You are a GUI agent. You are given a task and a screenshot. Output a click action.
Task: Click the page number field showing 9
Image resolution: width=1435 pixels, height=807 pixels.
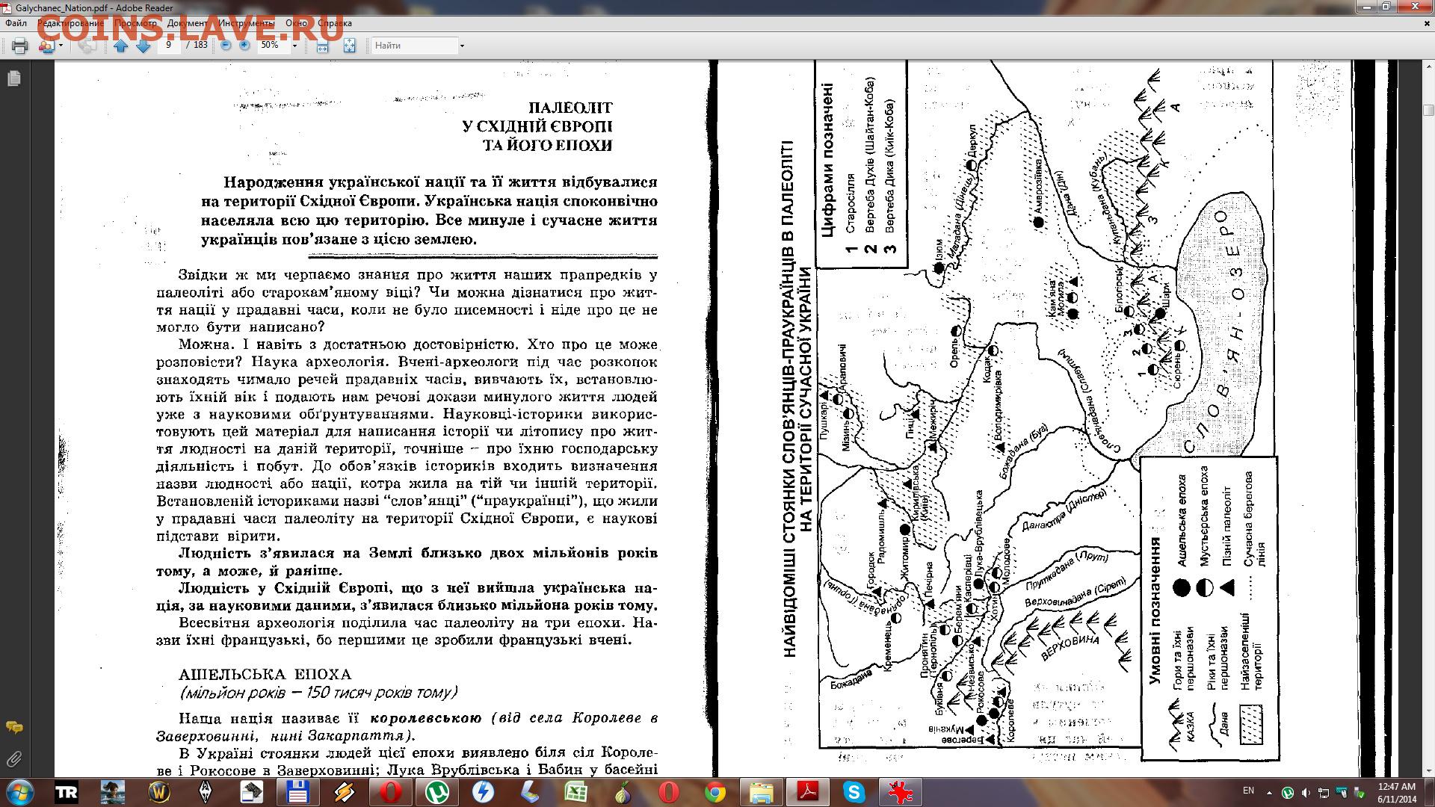169,45
